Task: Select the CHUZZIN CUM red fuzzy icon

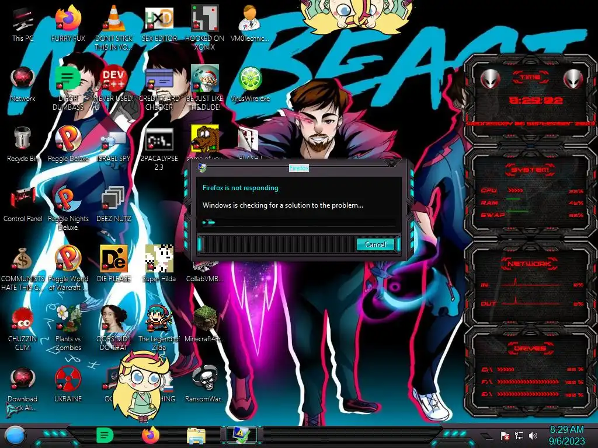Action: [23, 328]
